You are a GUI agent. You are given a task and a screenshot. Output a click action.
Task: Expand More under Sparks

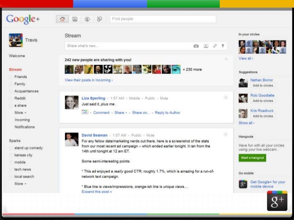20,184
